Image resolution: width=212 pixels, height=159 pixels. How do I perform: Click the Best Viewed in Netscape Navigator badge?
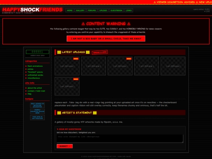(x=37, y=105)
